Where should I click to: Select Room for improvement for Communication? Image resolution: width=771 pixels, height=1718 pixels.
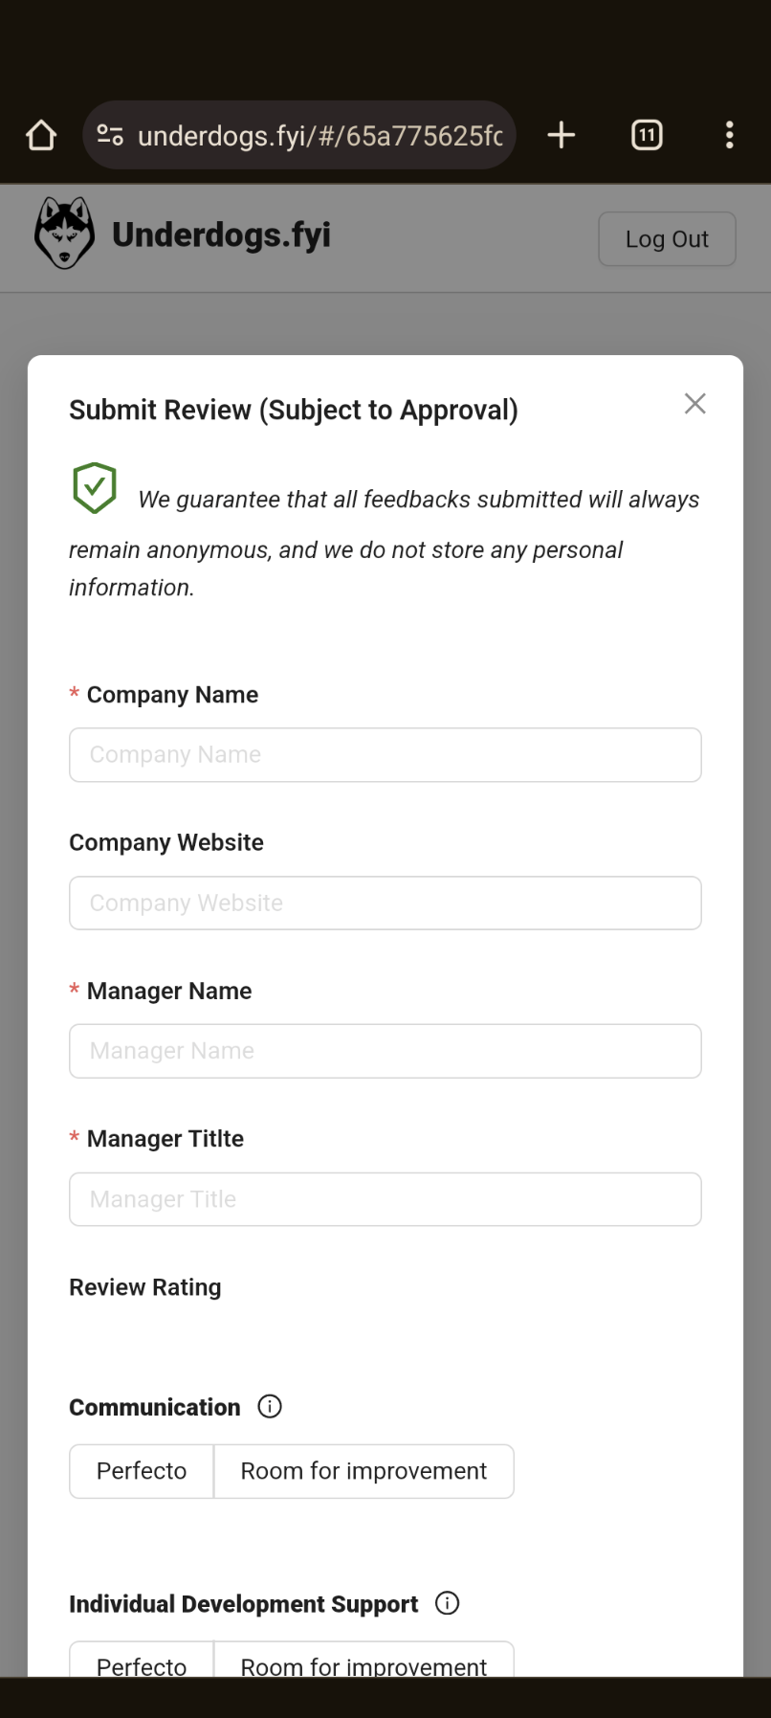coord(363,1471)
